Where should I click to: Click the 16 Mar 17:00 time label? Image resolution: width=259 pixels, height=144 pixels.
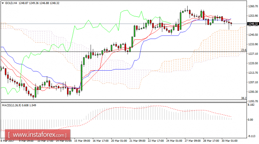101,141
